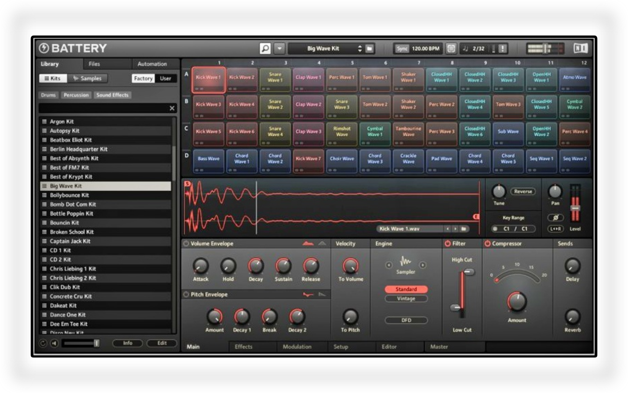Open the Files tab in browser
Screen dimensions: 628x393
pos(94,64)
